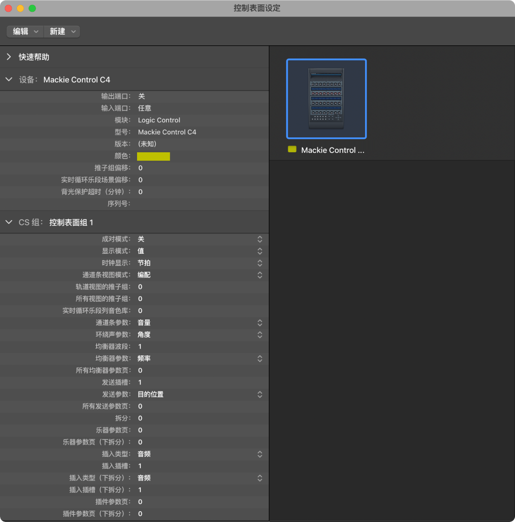The height and width of the screenshot is (522, 515).
Task: Click the 所有均衡器参数页 value
Action: 140,371
